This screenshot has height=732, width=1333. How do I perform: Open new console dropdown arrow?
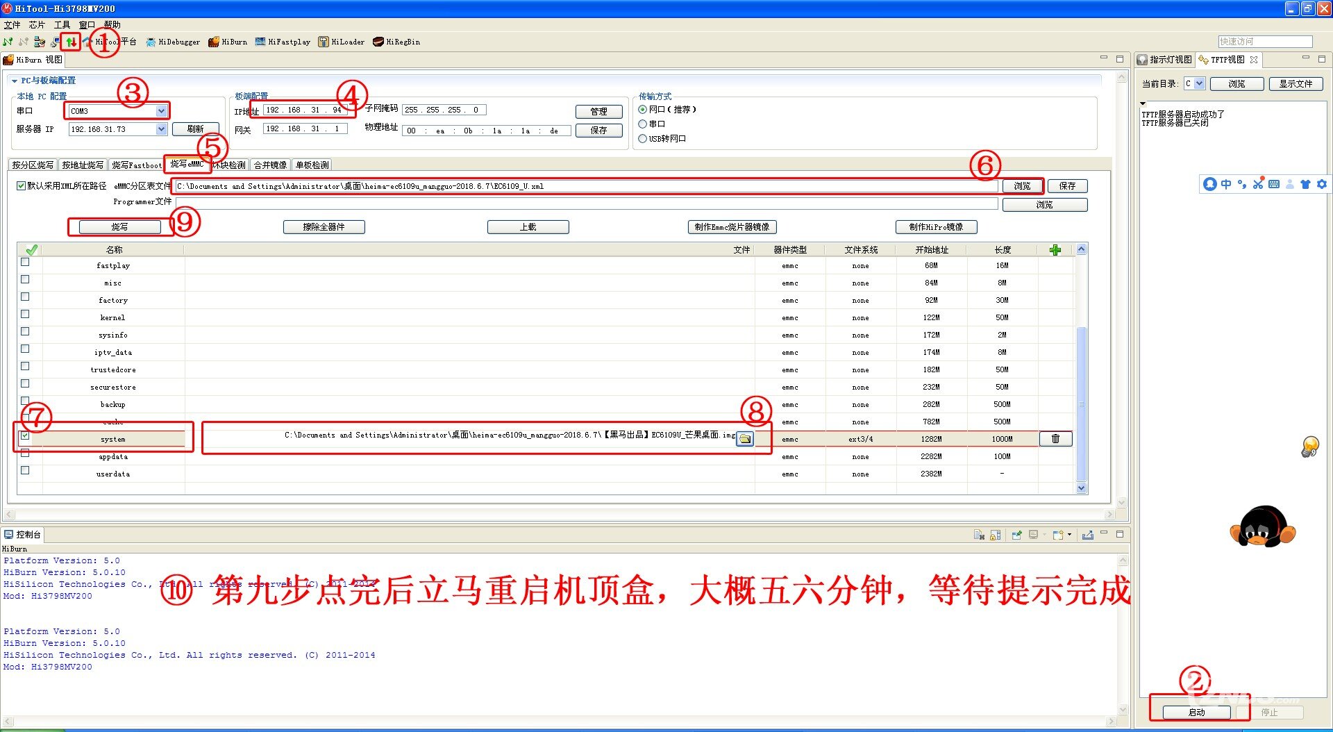[1069, 535]
